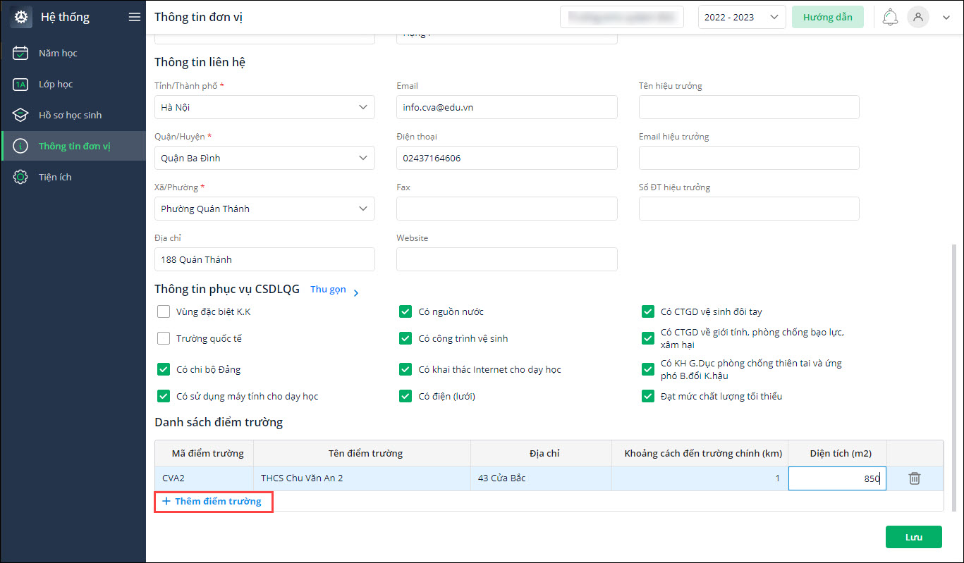
Task: Uncheck Có chi bộ Đảng
Action: (x=164, y=369)
